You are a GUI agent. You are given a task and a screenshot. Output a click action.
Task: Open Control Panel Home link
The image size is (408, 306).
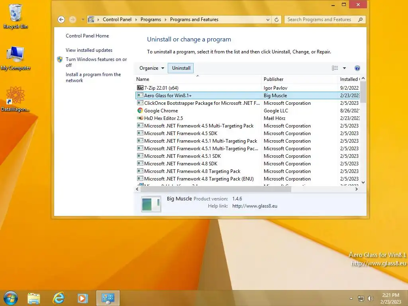pos(87,36)
